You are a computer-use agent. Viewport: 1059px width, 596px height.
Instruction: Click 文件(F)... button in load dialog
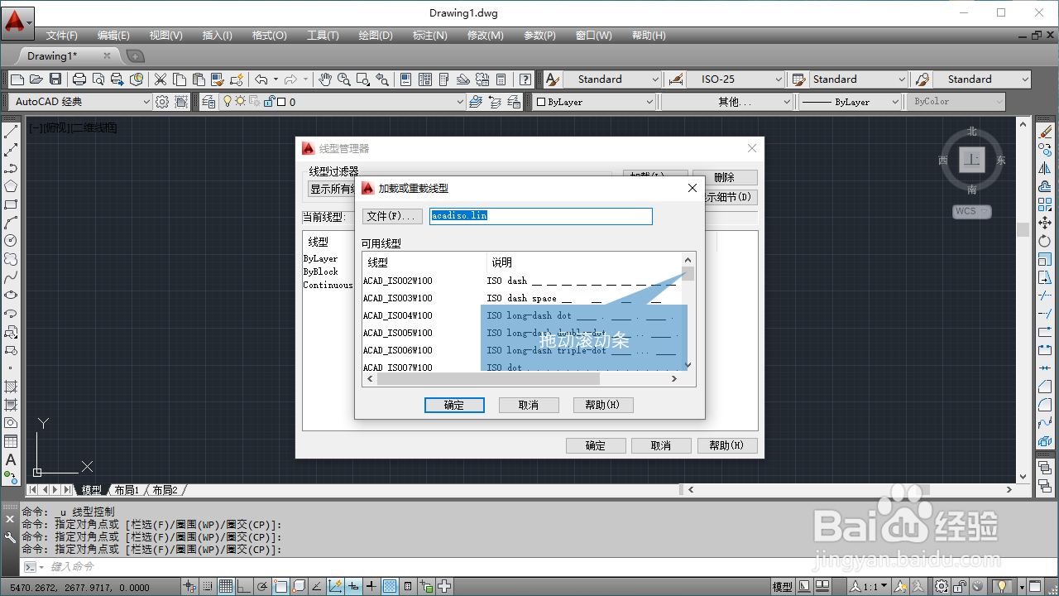point(392,216)
